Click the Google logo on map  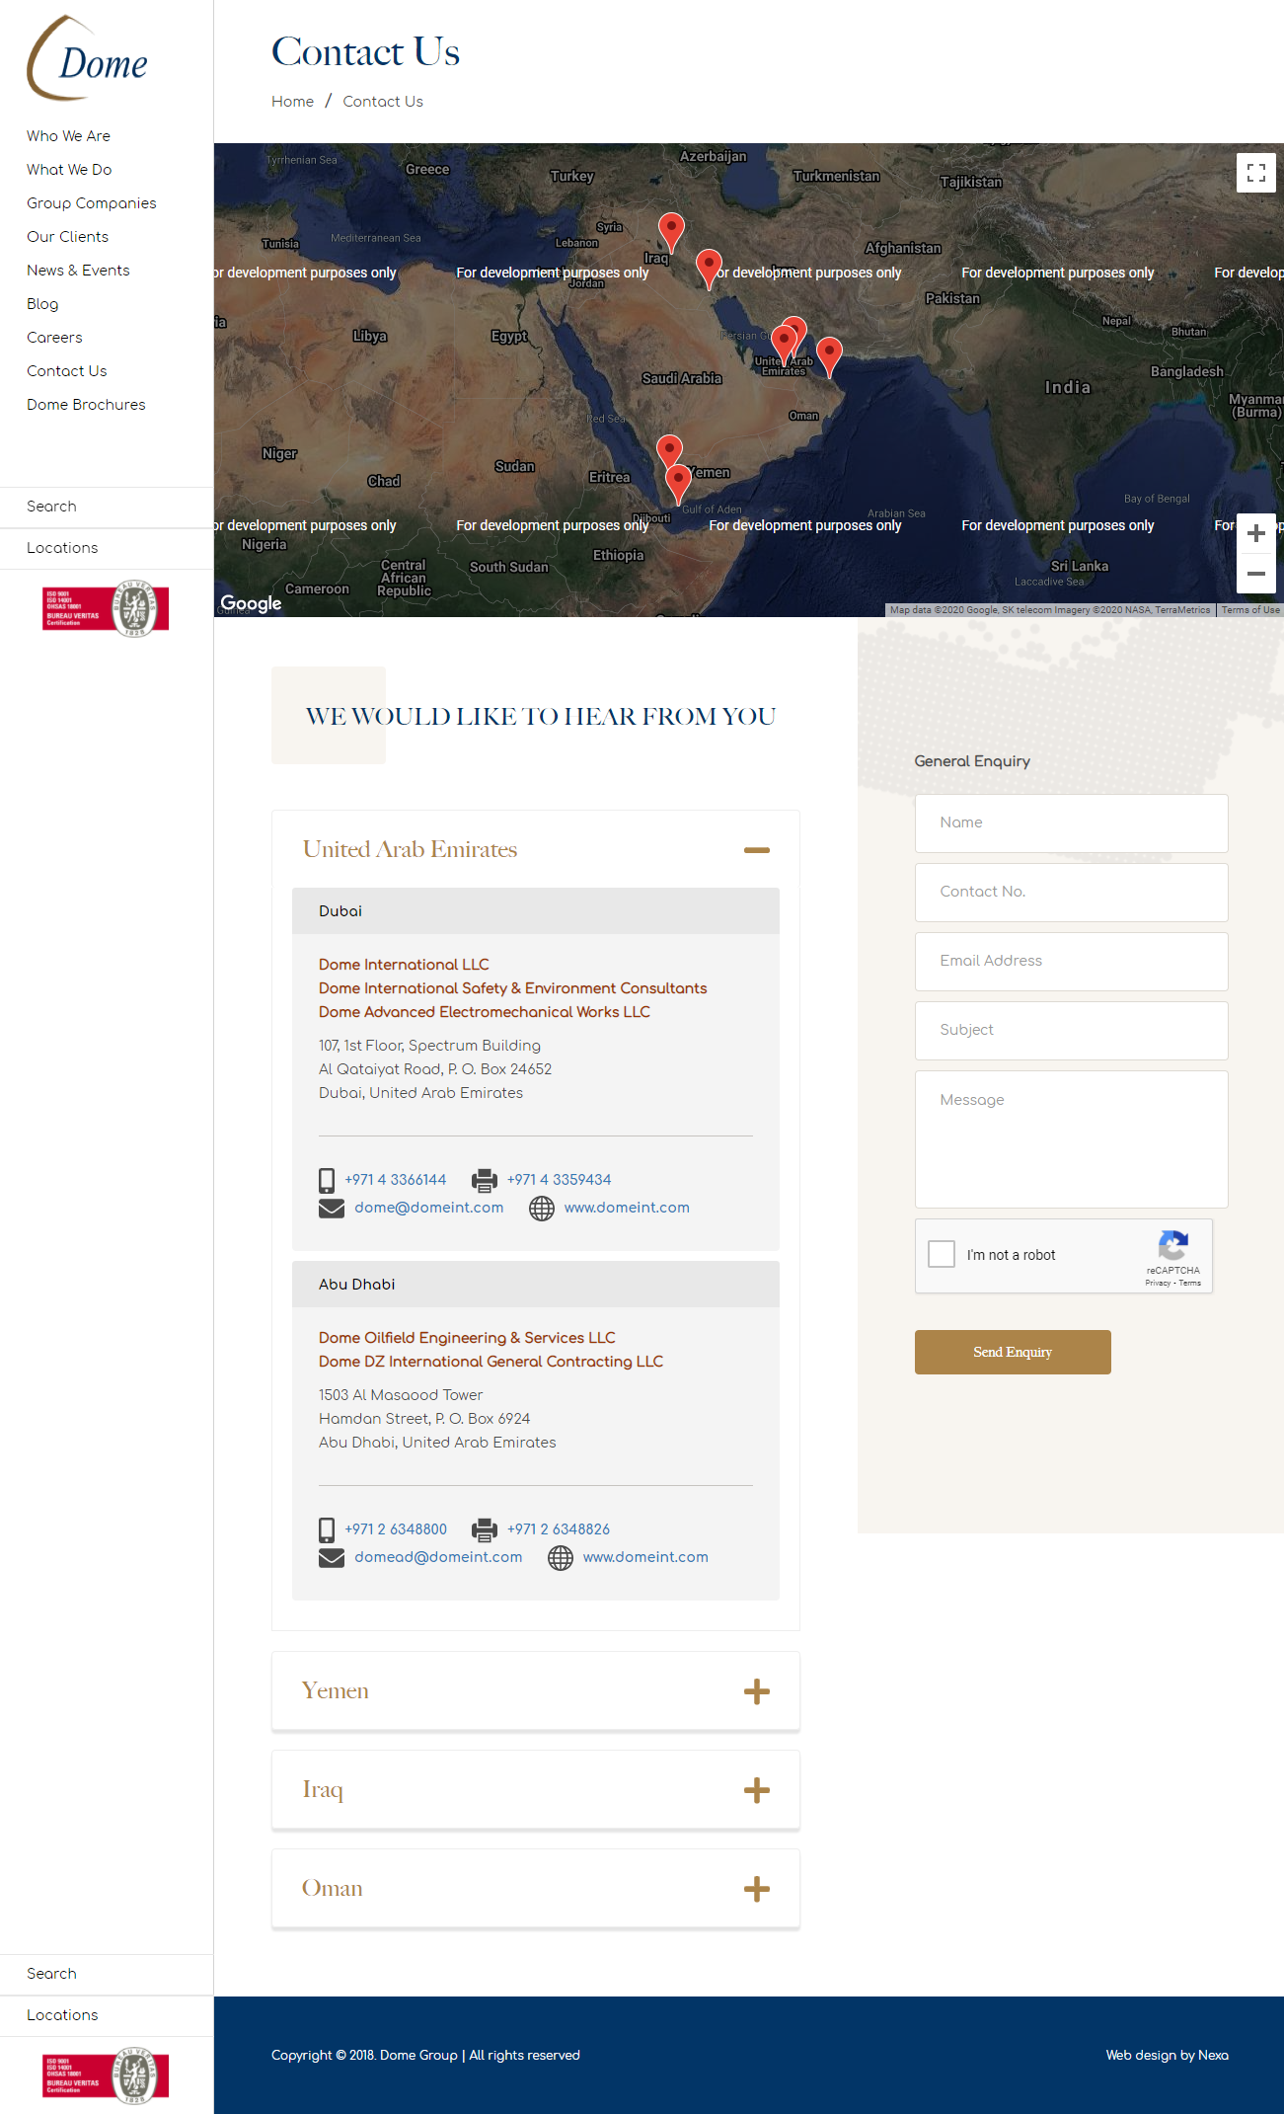click(x=251, y=603)
